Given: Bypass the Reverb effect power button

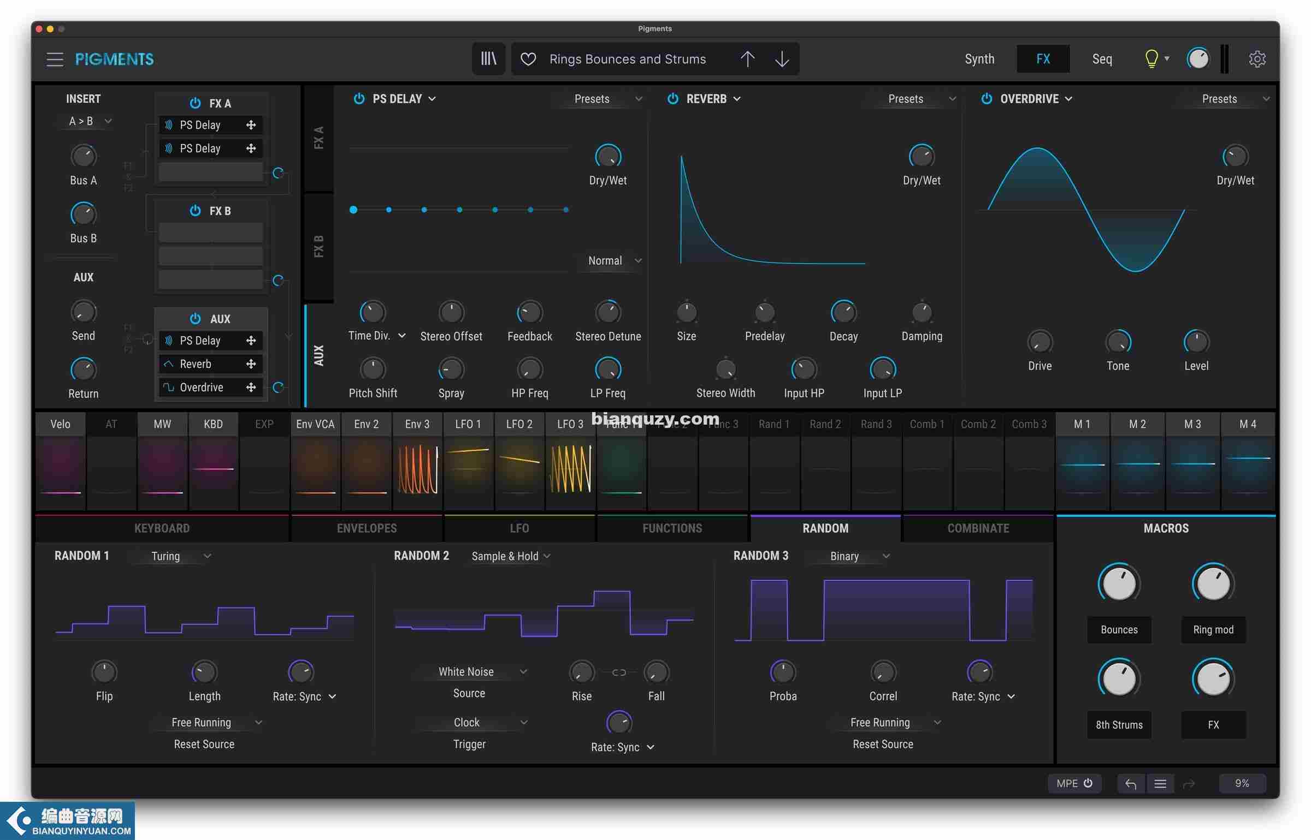Looking at the screenshot, I should click(x=673, y=99).
